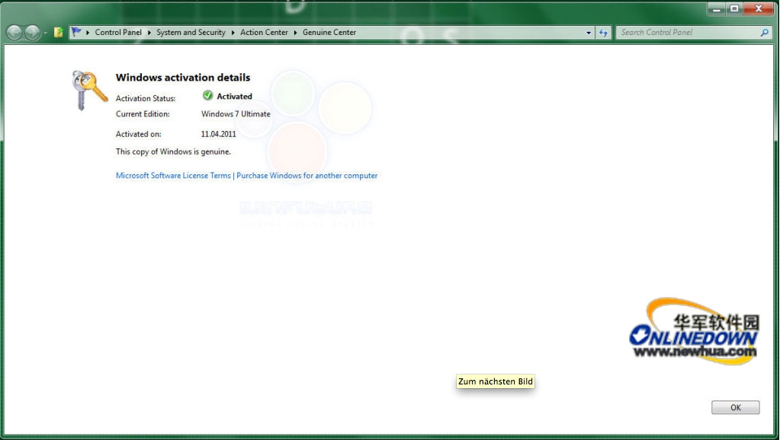Viewport: 780px width, 440px height.
Task: Go back with the Back arrow button
Action: point(14,33)
